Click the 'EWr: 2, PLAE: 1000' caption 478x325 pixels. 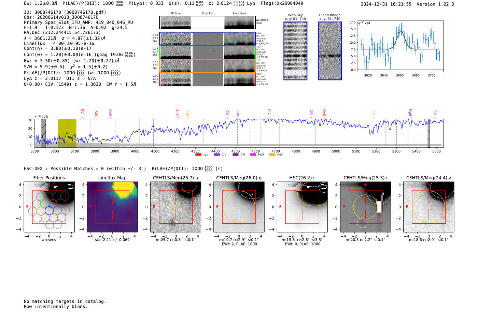coord(239,244)
